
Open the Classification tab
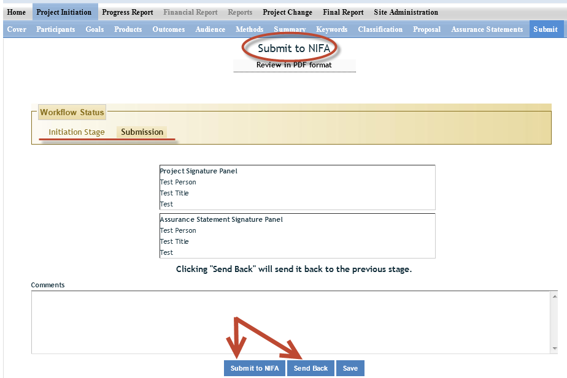380,29
